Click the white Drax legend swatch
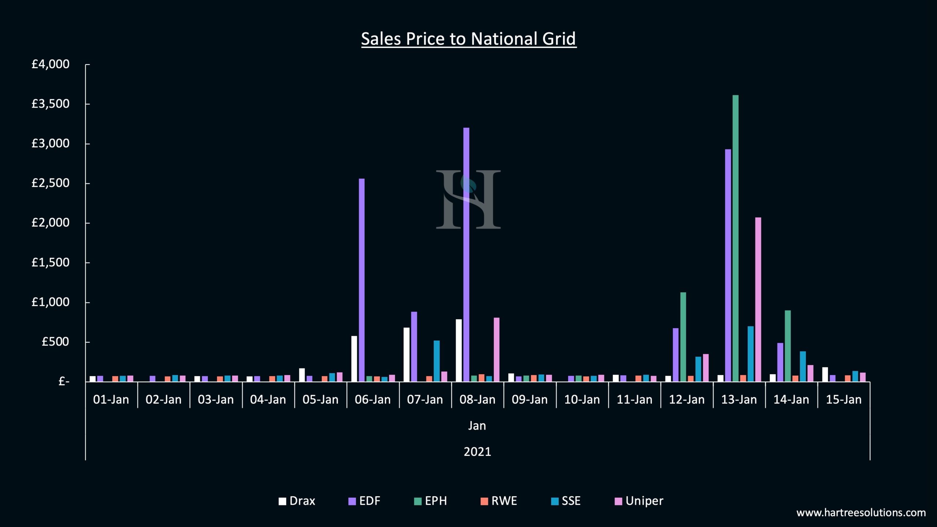Viewport: 937px width, 527px height. tap(282, 501)
